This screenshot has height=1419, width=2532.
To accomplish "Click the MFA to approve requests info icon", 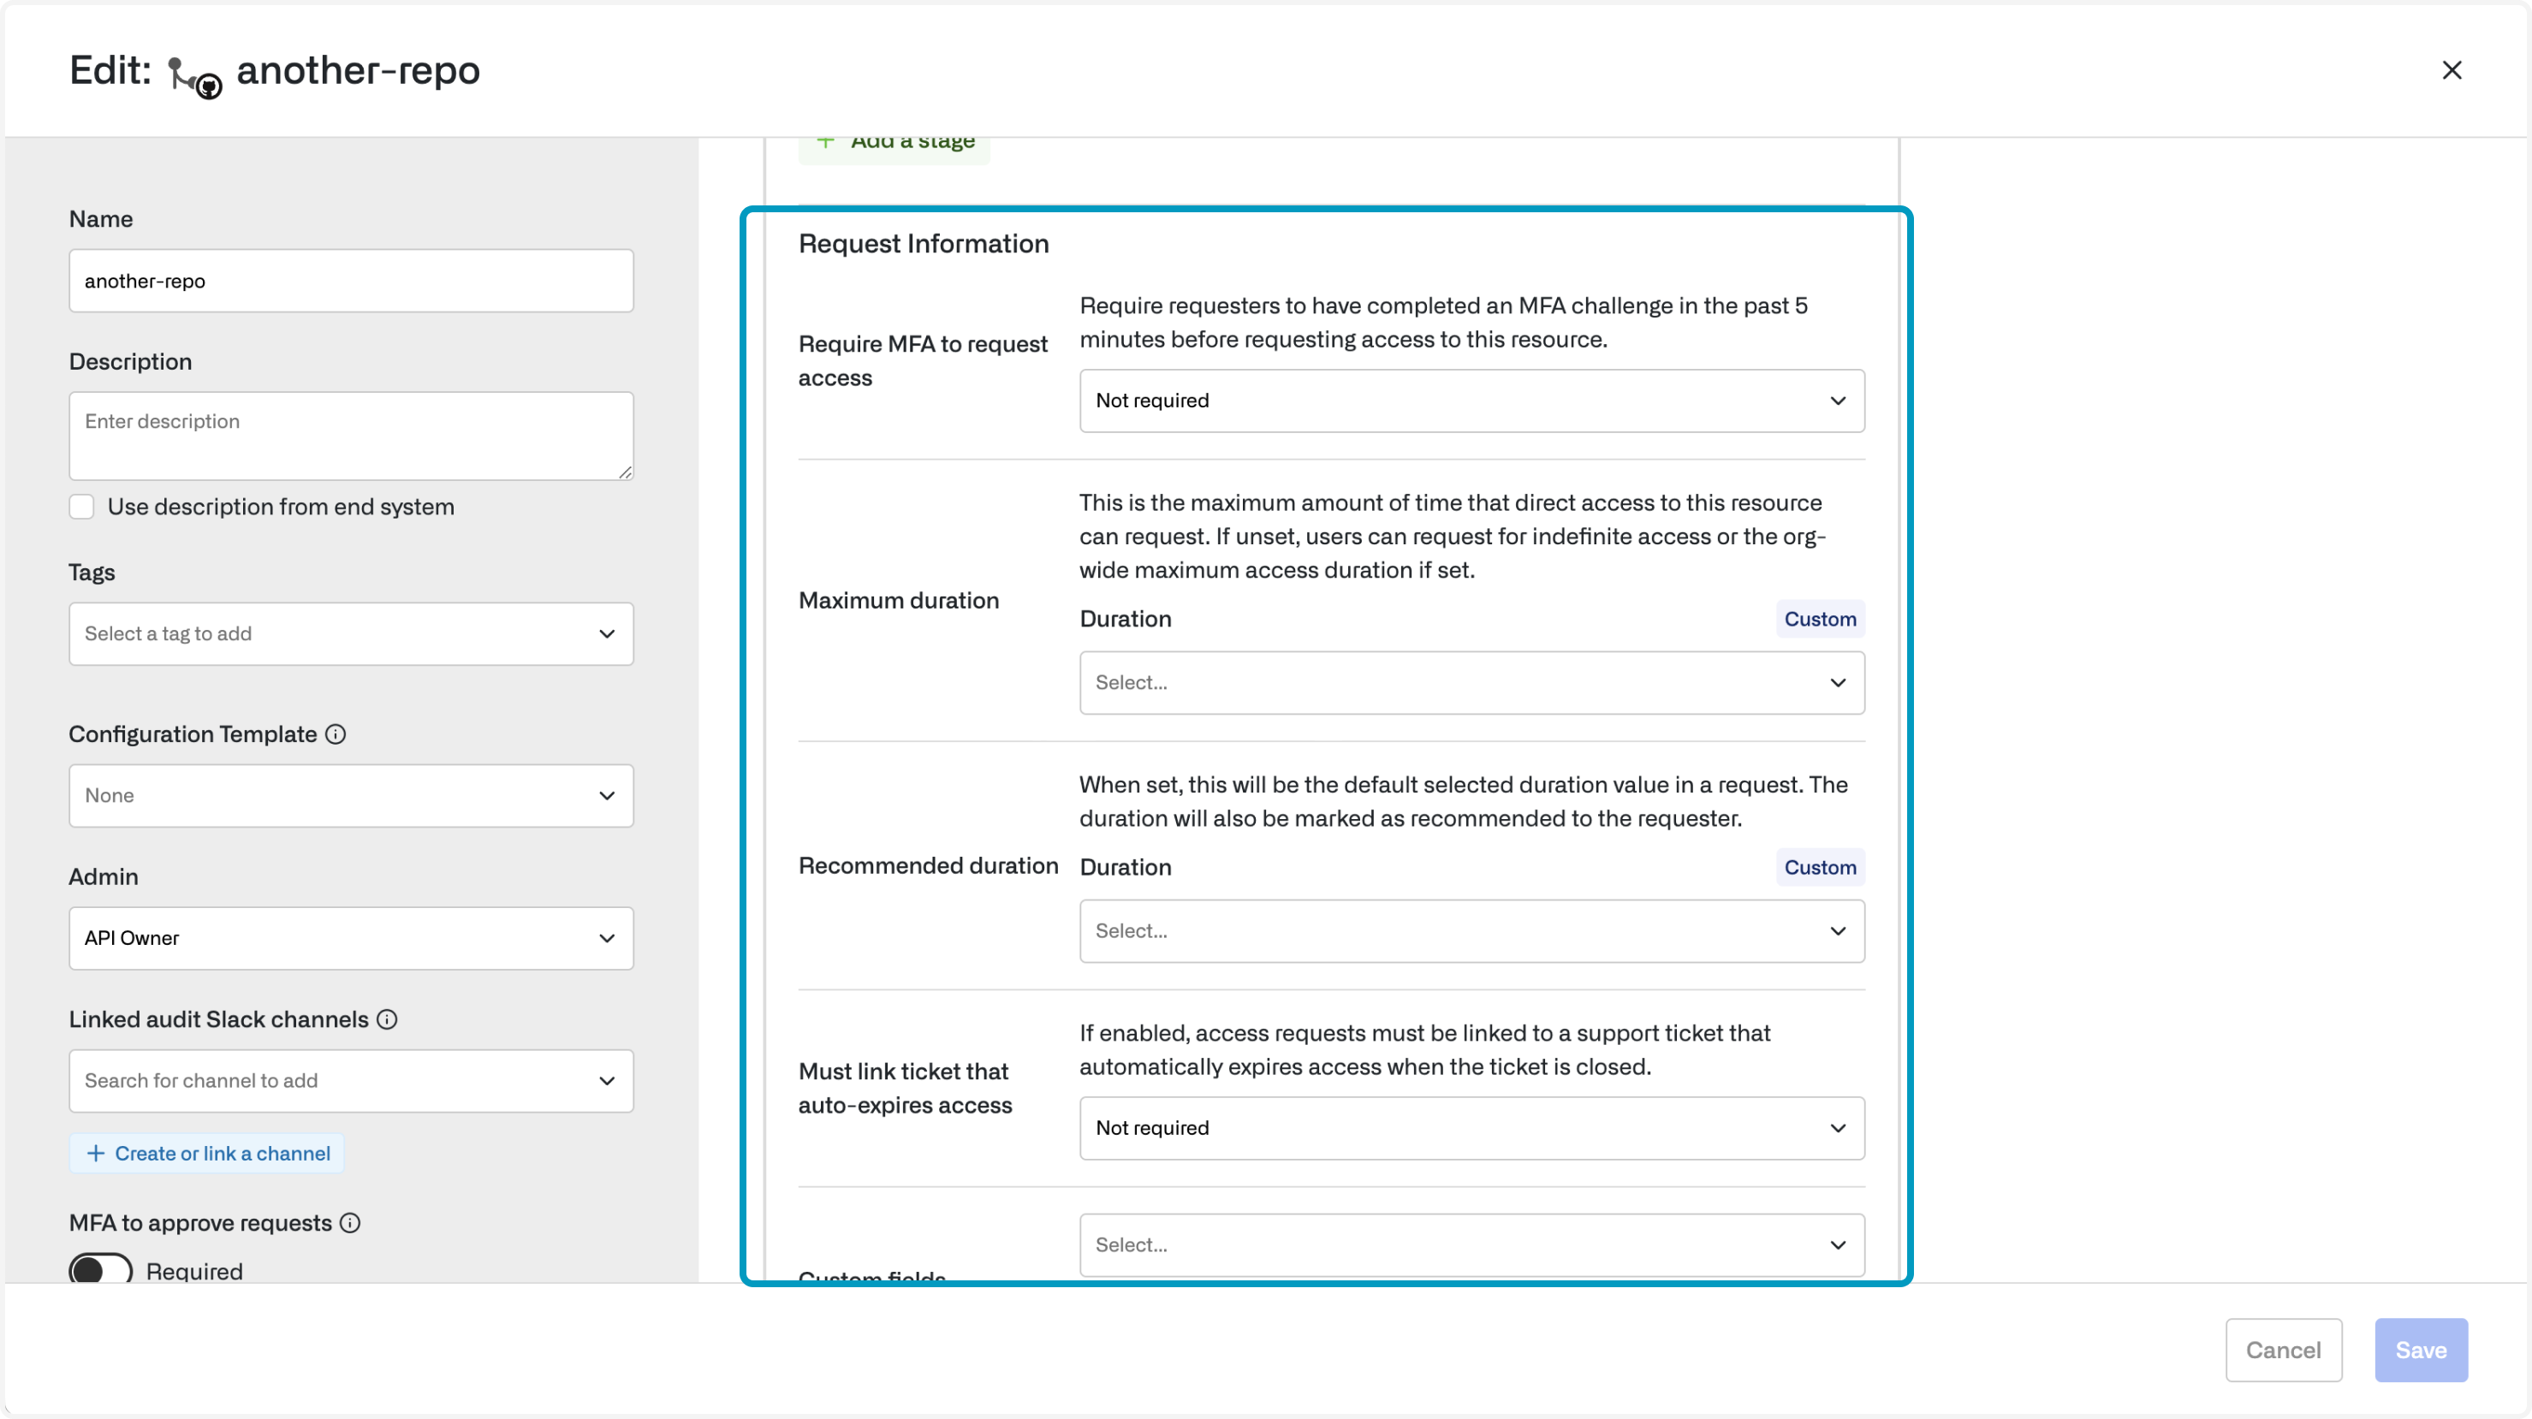I will [350, 1222].
